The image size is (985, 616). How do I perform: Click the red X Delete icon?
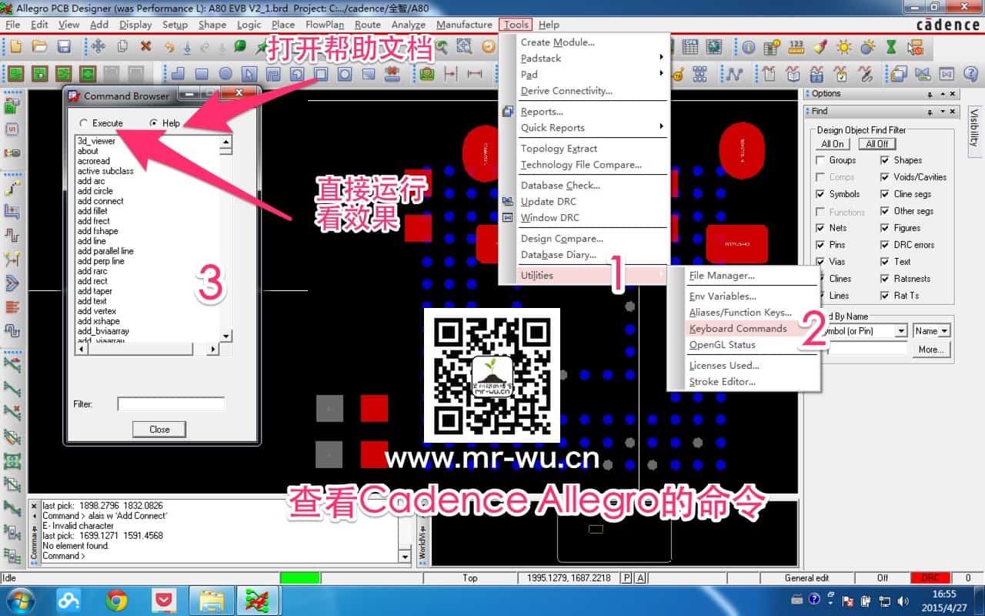tap(145, 47)
